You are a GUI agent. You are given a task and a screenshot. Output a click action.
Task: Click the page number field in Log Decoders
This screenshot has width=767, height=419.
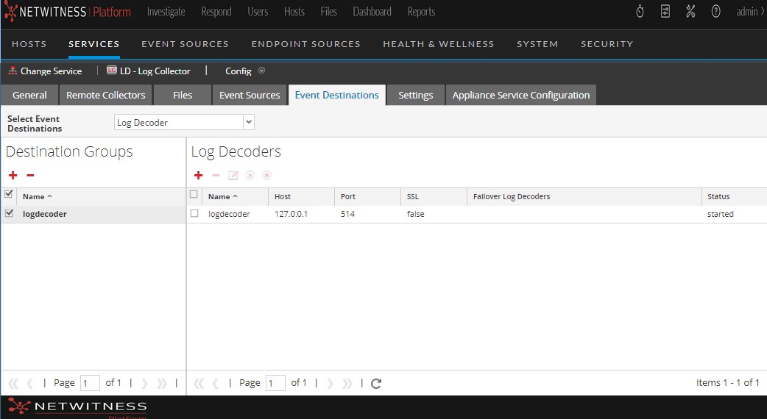click(275, 383)
